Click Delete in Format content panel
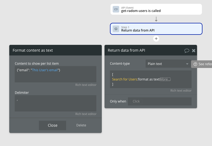 [81, 125]
